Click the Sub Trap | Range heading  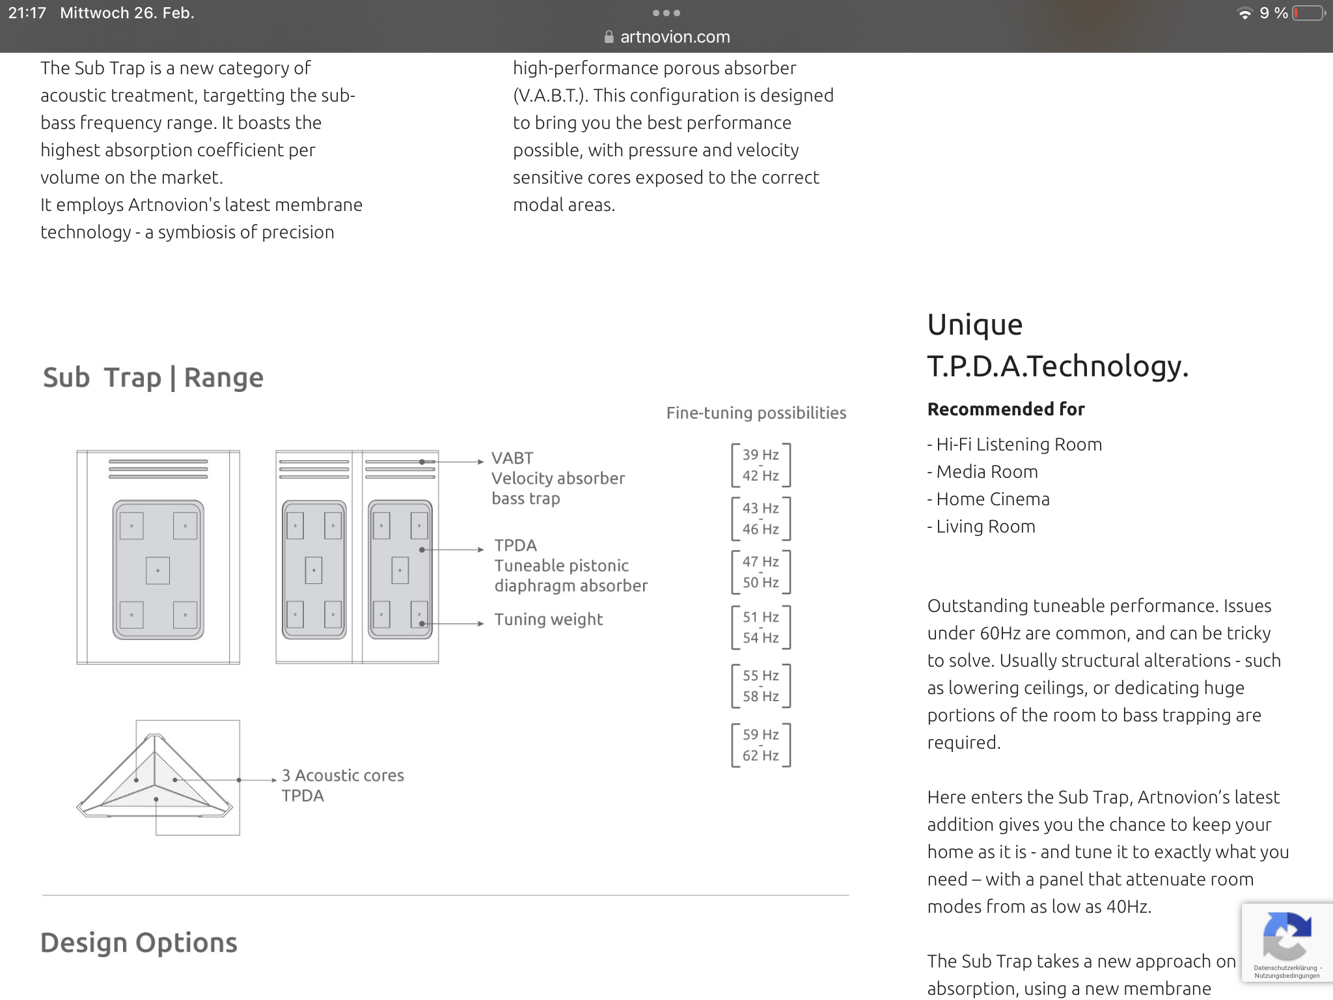coord(153,378)
